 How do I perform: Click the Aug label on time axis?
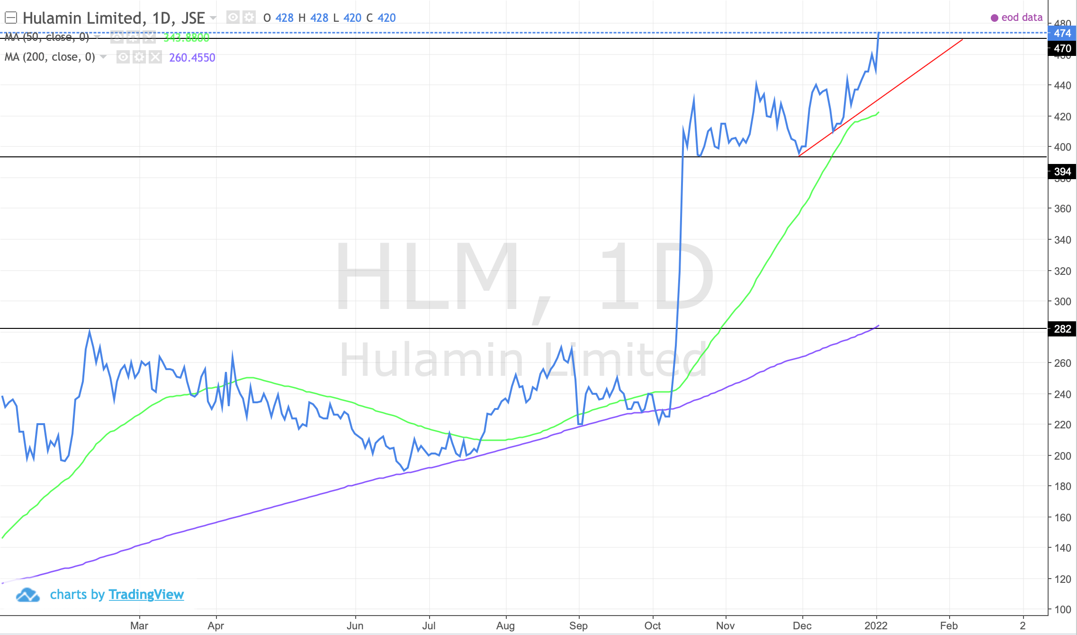[505, 626]
